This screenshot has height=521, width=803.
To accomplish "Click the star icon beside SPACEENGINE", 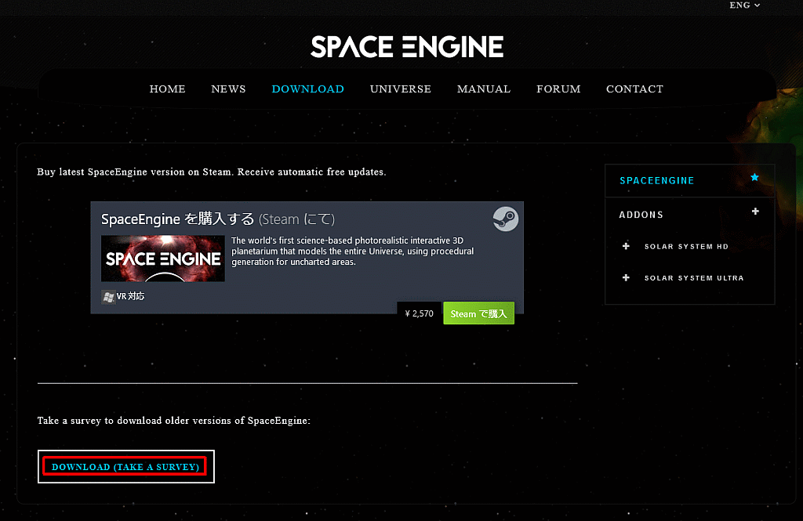I will 754,178.
